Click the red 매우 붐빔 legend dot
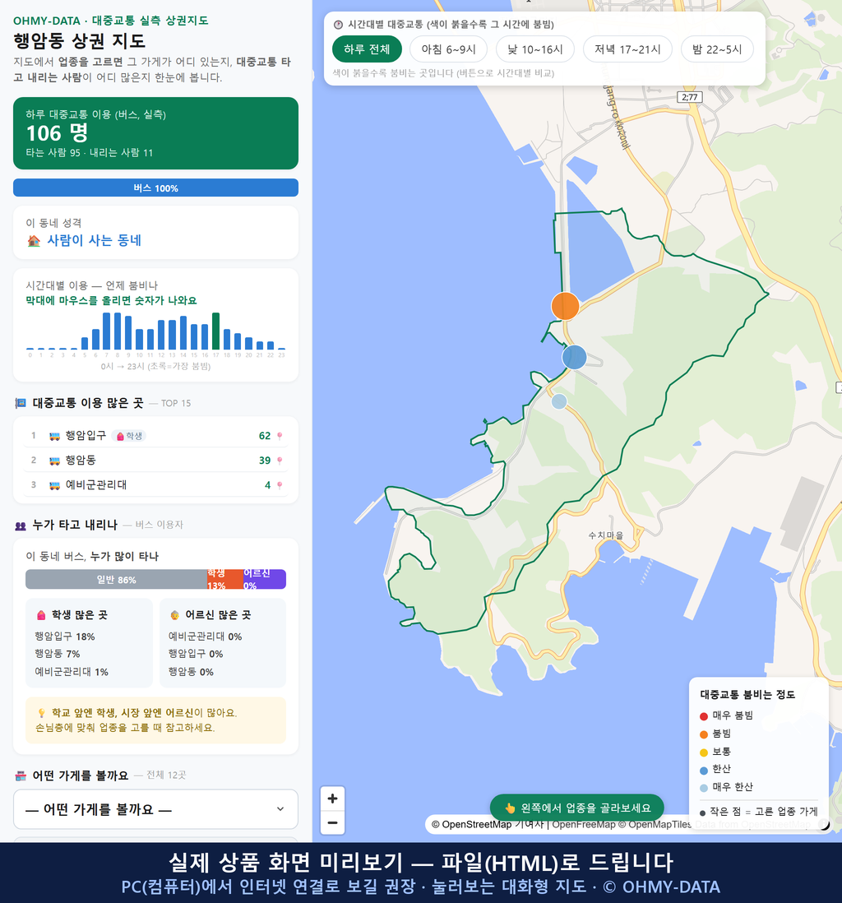842x903 pixels. click(x=703, y=715)
